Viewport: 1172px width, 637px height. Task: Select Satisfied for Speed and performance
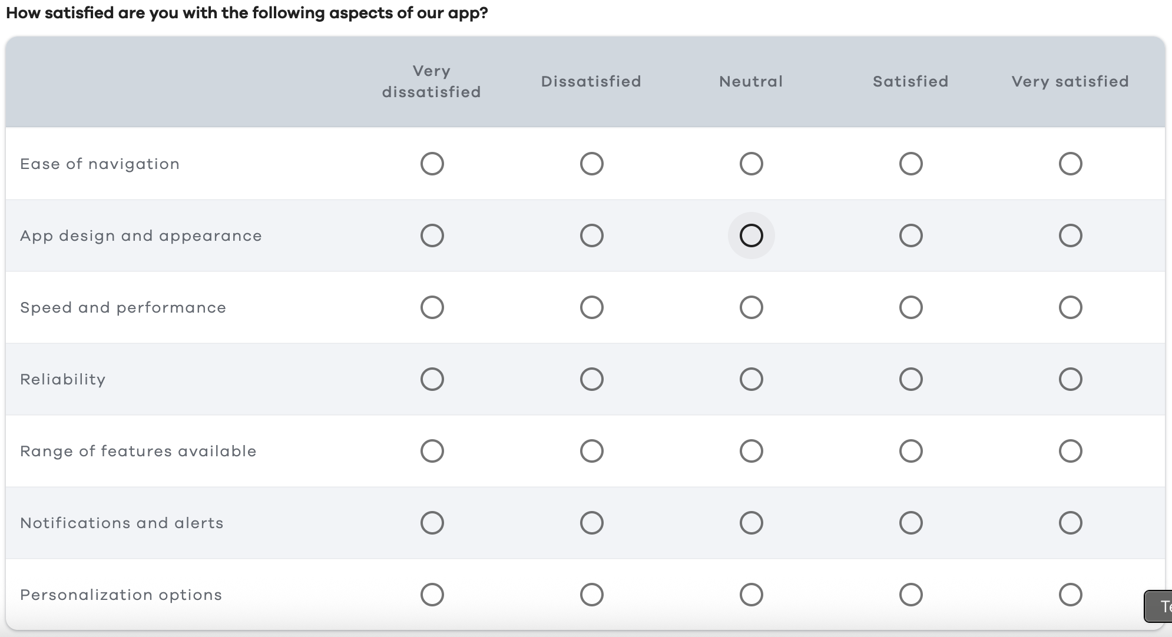tap(911, 307)
